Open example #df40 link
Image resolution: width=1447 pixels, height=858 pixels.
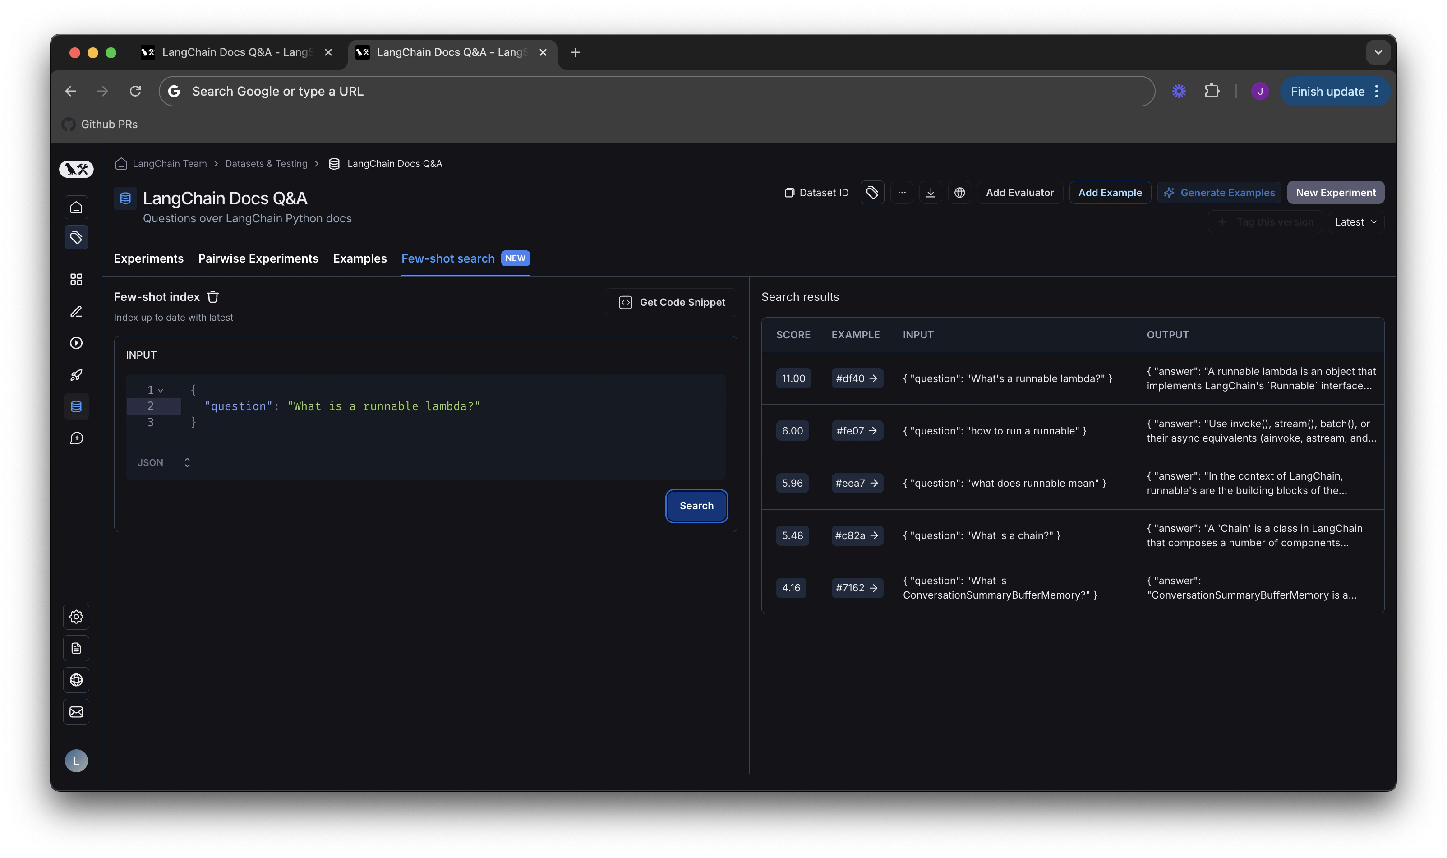857,378
